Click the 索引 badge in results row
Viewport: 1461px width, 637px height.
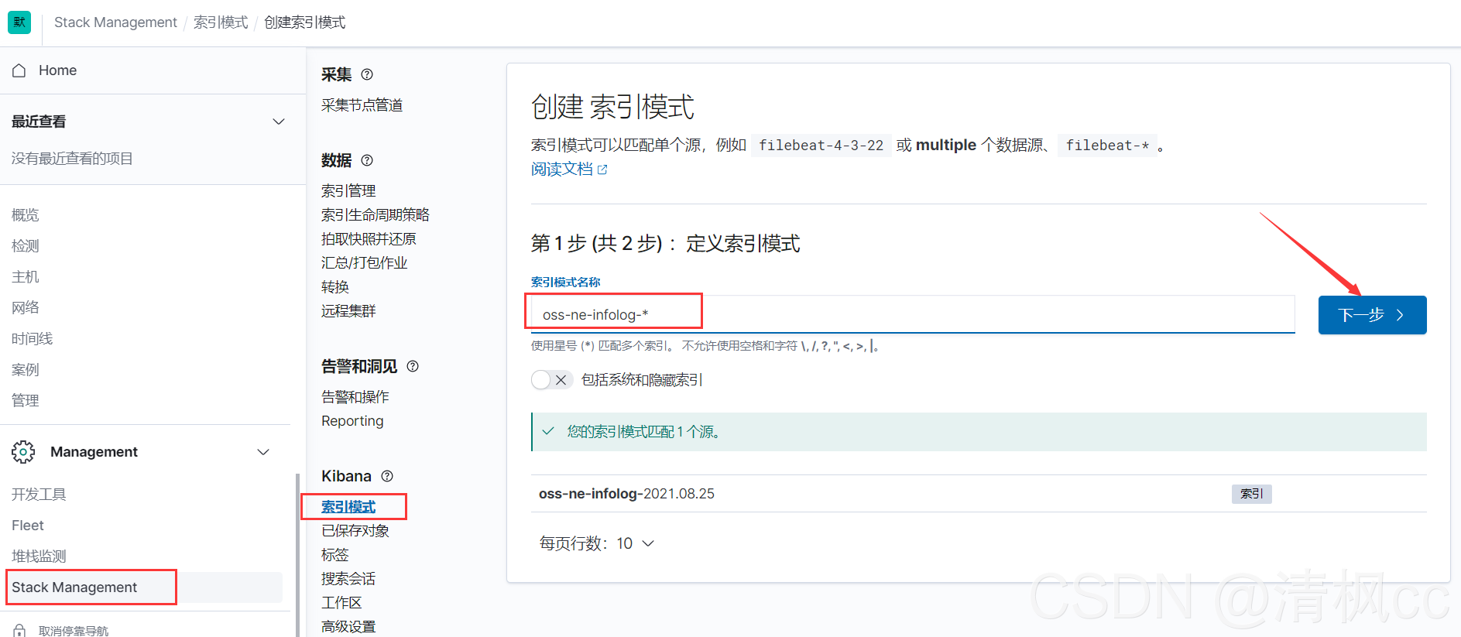click(x=1251, y=494)
